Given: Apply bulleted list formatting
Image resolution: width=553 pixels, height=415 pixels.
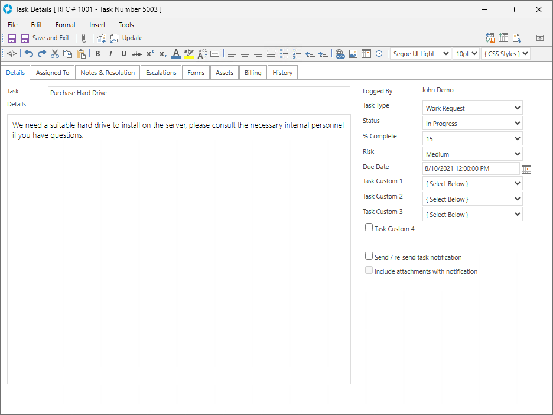Looking at the screenshot, I should coord(284,54).
